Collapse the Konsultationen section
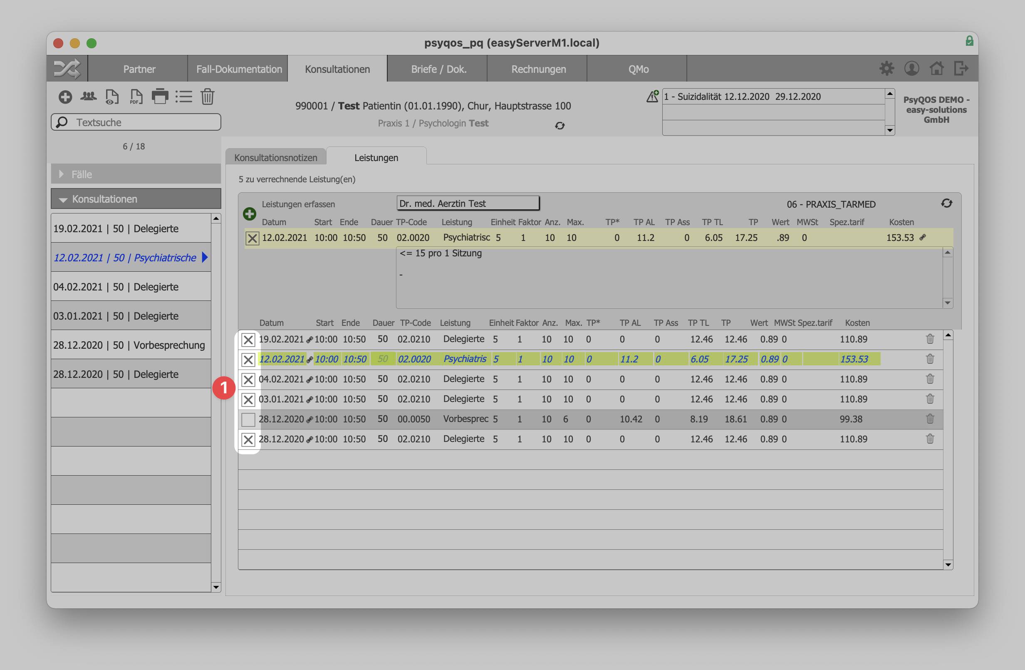This screenshot has height=670, width=1025. click(136, 199)
